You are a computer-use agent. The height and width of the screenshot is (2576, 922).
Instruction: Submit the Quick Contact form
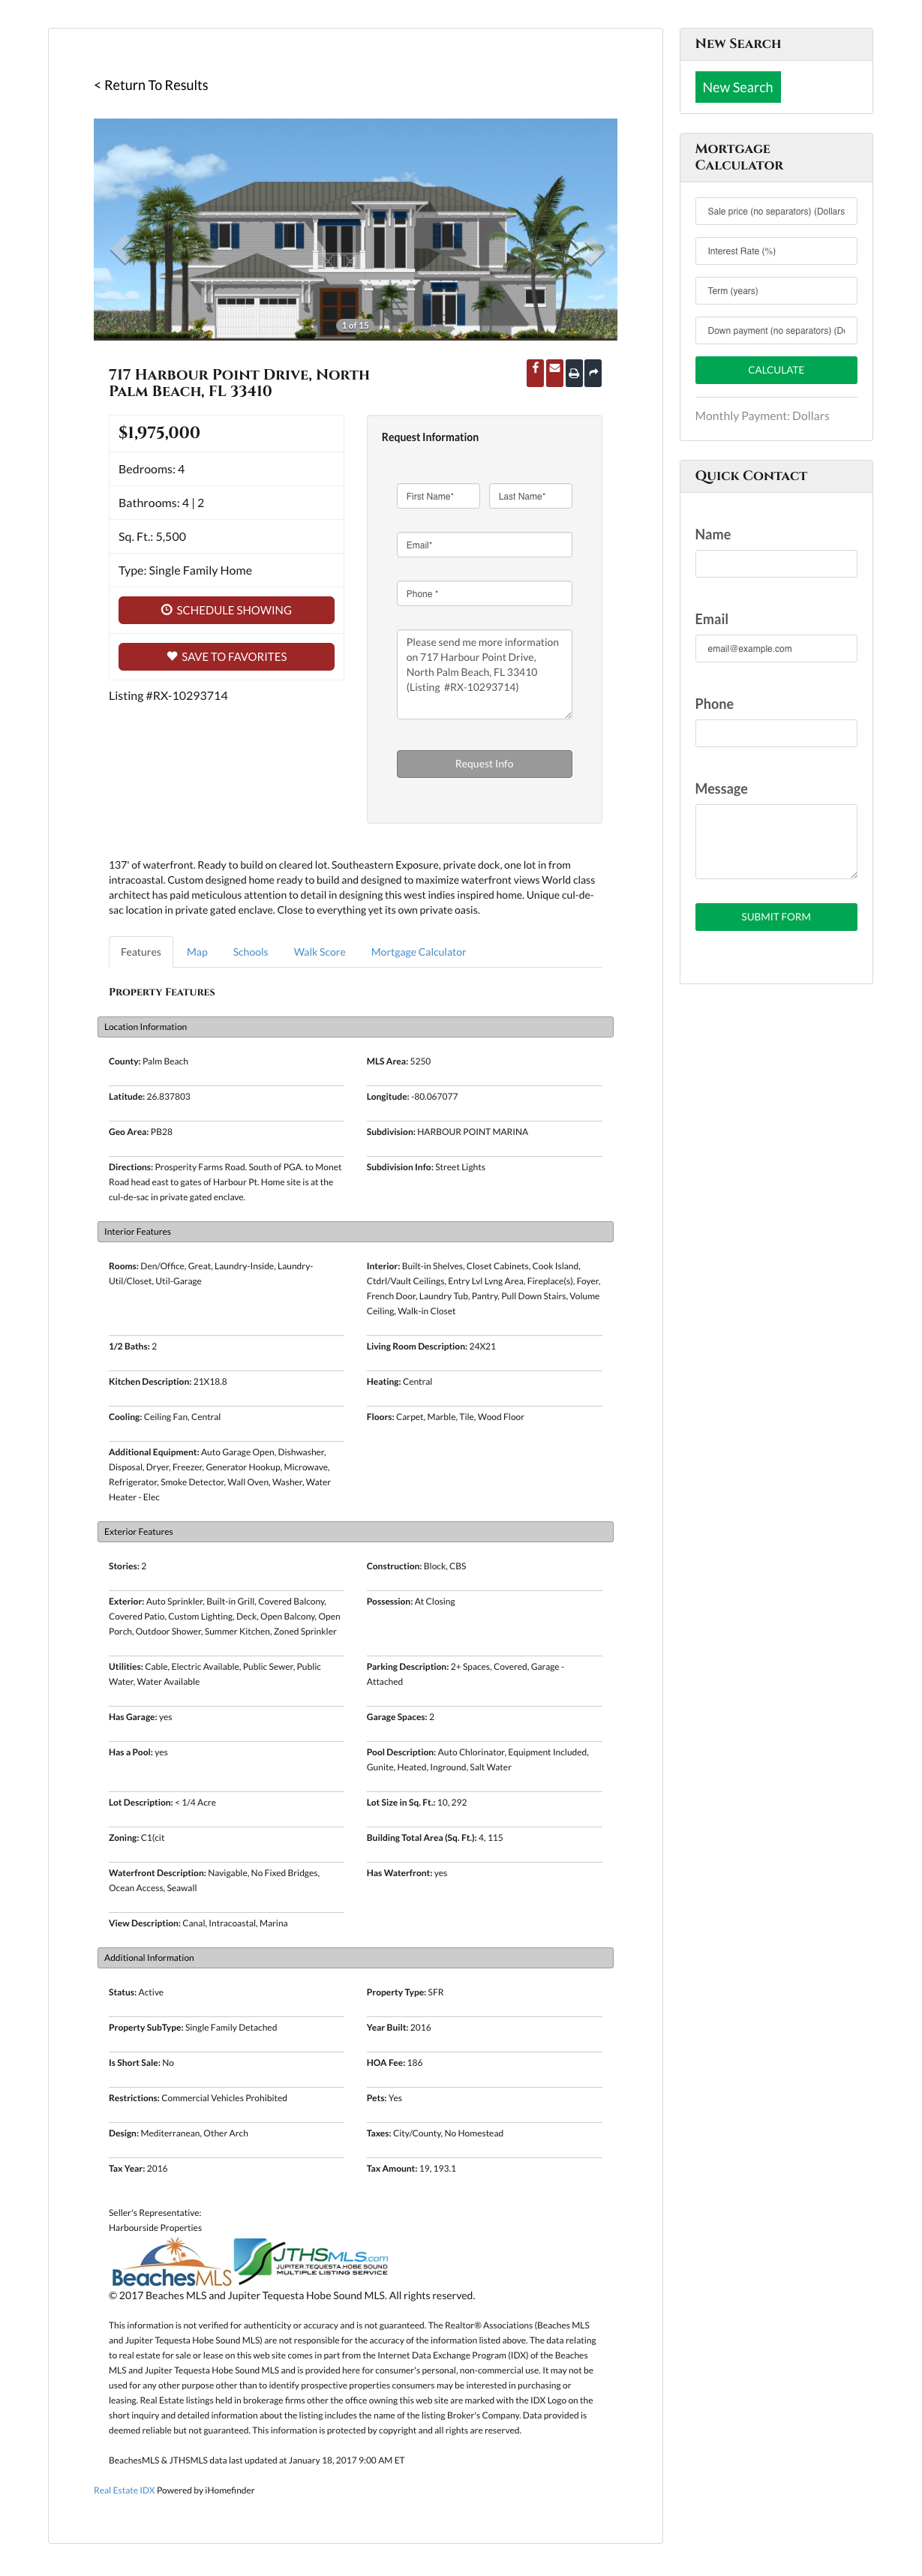775,916
